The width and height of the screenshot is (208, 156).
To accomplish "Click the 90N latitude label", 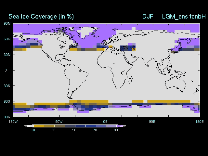I will 7,24.
